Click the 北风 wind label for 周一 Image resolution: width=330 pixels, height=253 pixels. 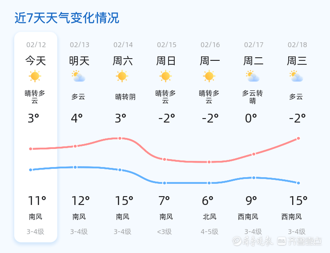click(209, 216)
